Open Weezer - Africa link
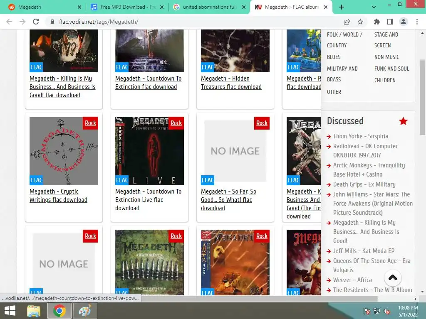426x319 pixels. click(x=352, y=280)
